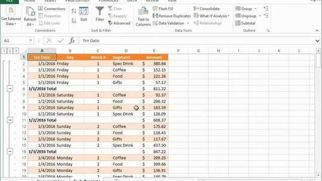Show outline level 1
322x181 pixels.
[4, 51]
